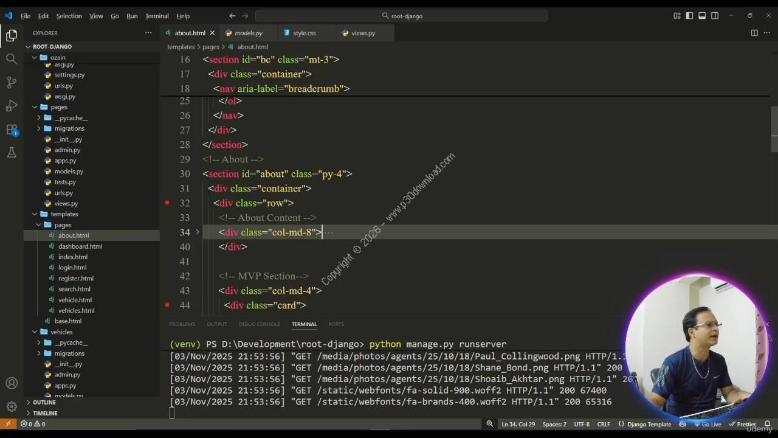Click the editor vertical scrollbar

click(774, 128)
